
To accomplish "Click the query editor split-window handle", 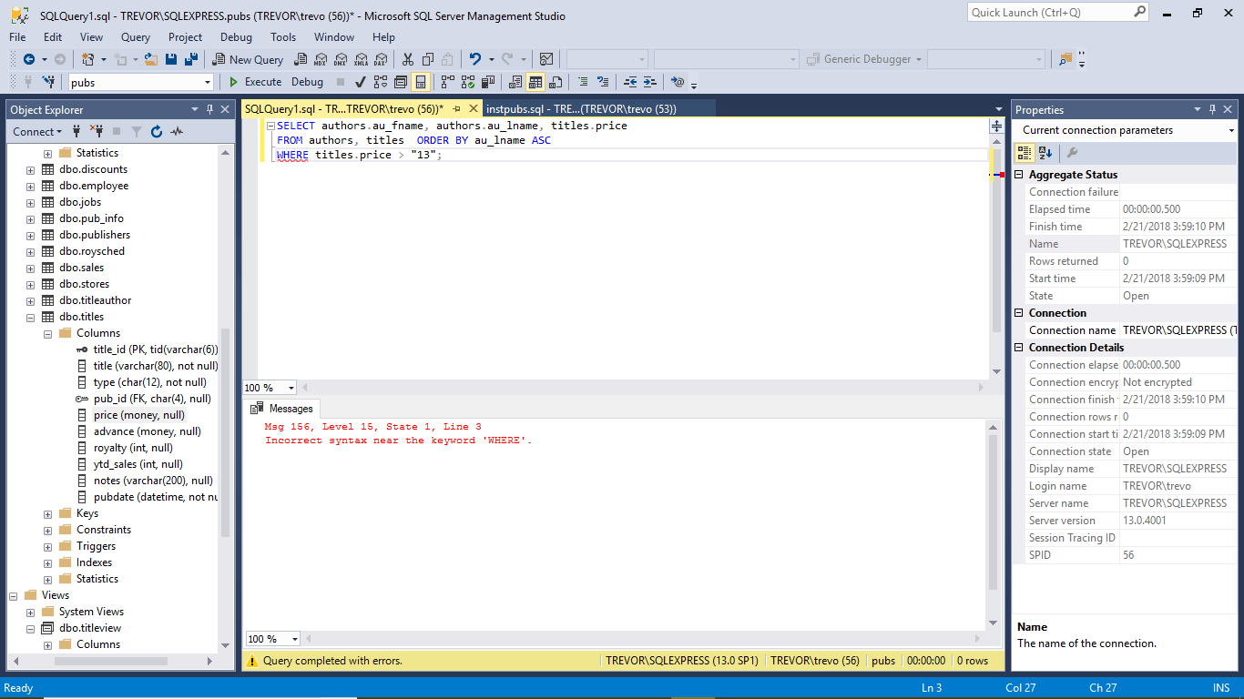I will coord(996,127).
